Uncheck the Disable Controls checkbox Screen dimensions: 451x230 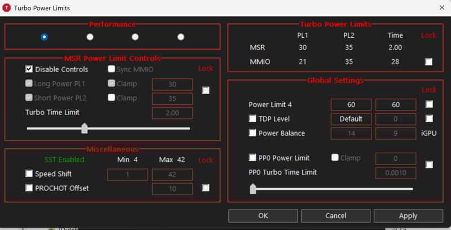tap(29, 69)
